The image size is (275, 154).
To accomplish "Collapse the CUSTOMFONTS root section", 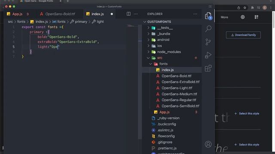I will [159, 22].
